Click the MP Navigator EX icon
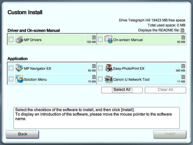Viewport: 193px width, 145px height. point(19,68)
